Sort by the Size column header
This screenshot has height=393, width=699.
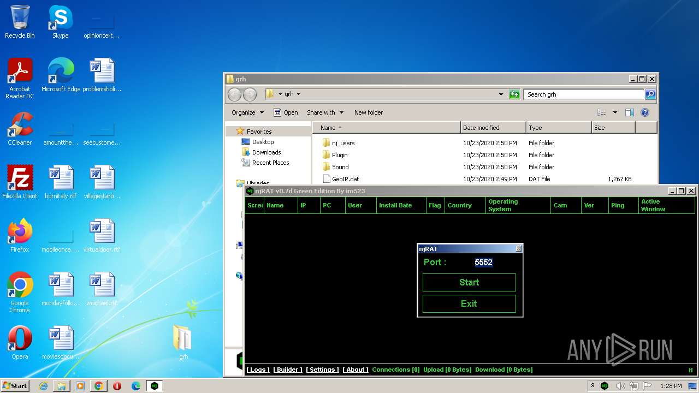(613, 128)
